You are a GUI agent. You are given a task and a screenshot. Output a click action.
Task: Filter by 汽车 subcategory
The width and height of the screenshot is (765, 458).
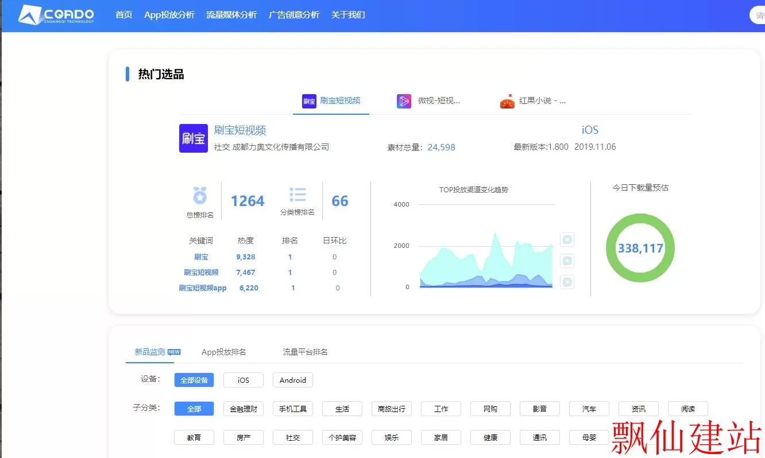click(589, 409)
